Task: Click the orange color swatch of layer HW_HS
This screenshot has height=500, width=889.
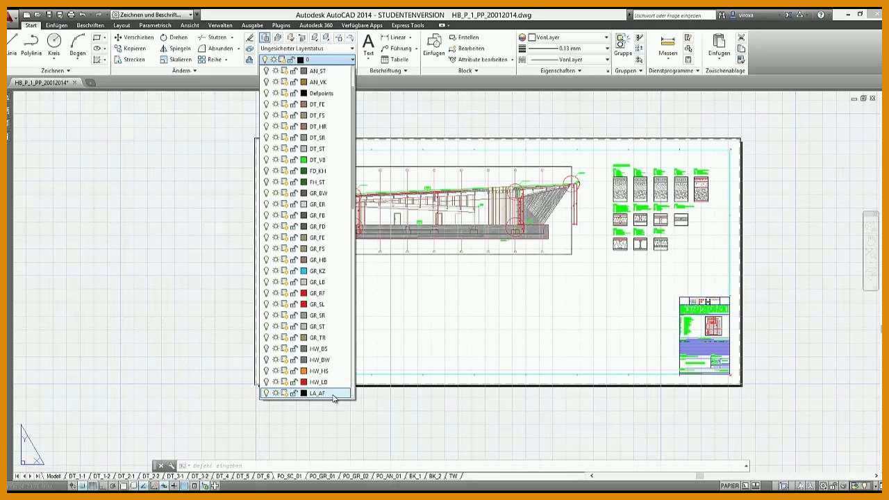Action: tap(304, 371)
